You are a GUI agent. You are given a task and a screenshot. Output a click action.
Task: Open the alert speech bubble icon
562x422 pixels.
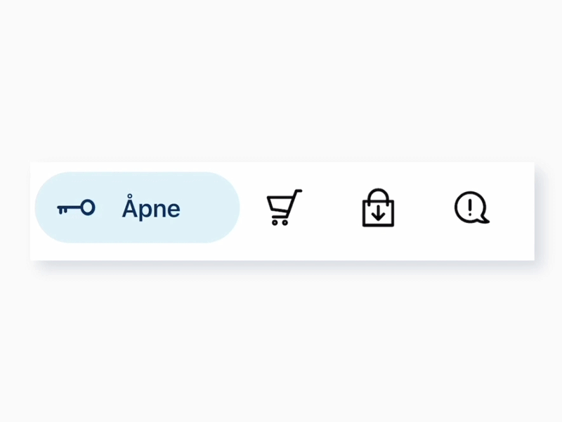click(471, 208)
